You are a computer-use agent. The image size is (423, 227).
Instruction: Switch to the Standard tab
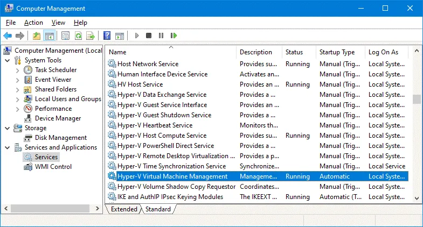click(x=158, y=209)
